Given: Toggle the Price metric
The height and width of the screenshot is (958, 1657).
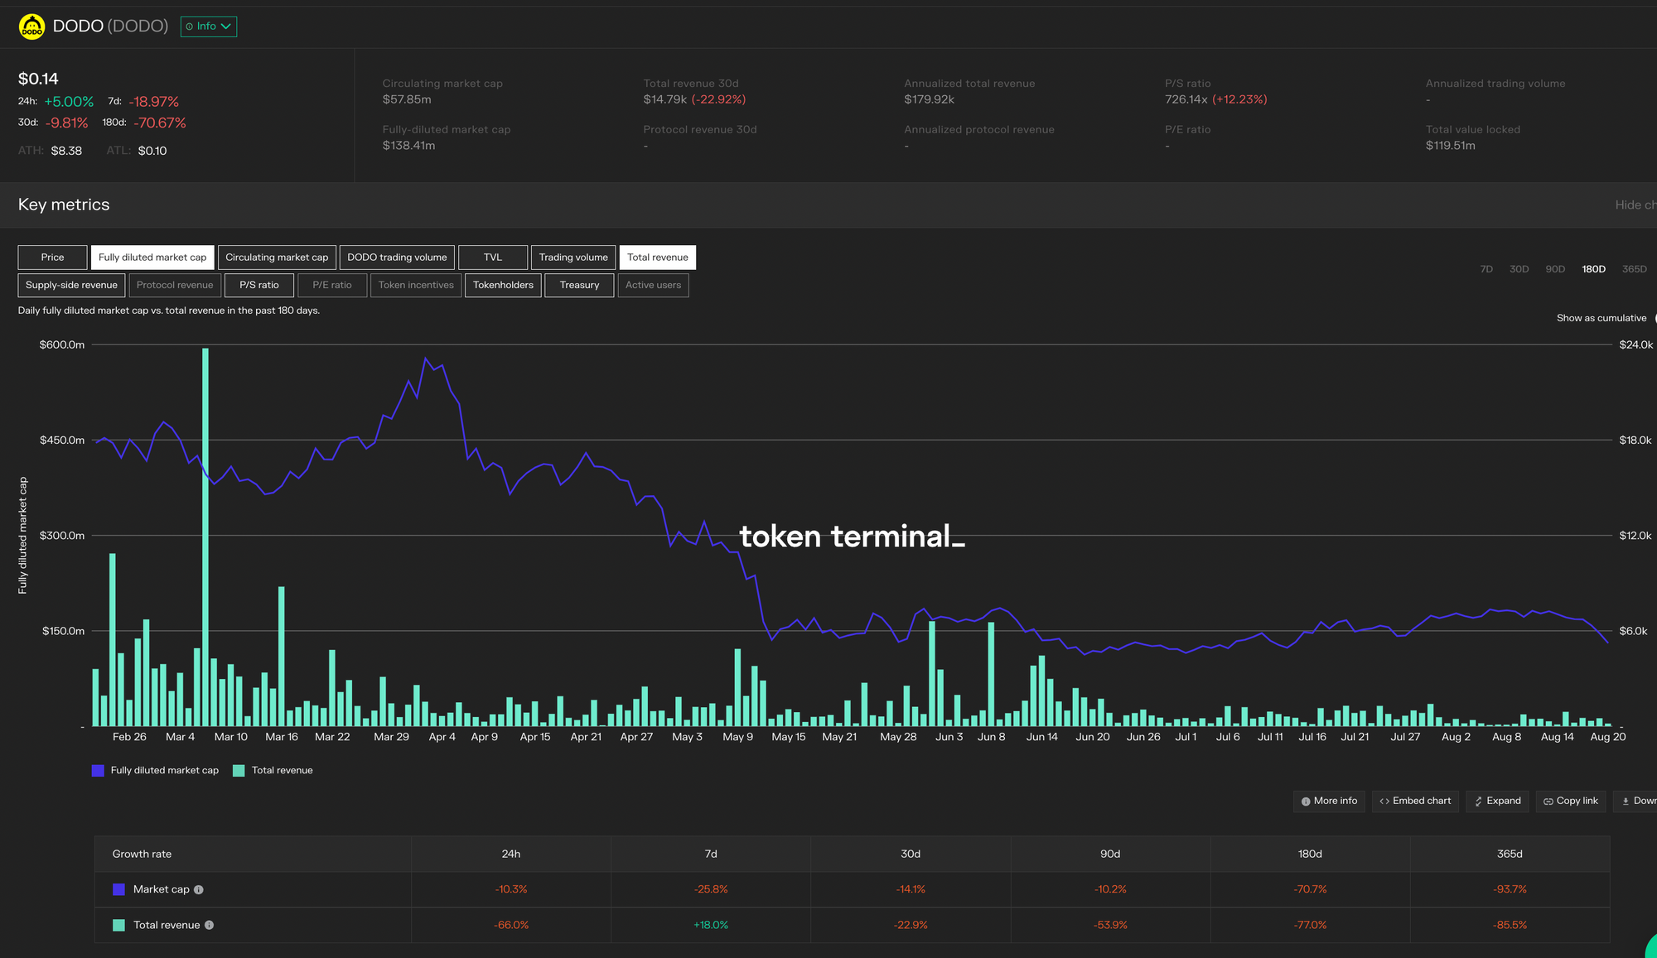Looking at the screenshot, I should [x=52, y=258].
